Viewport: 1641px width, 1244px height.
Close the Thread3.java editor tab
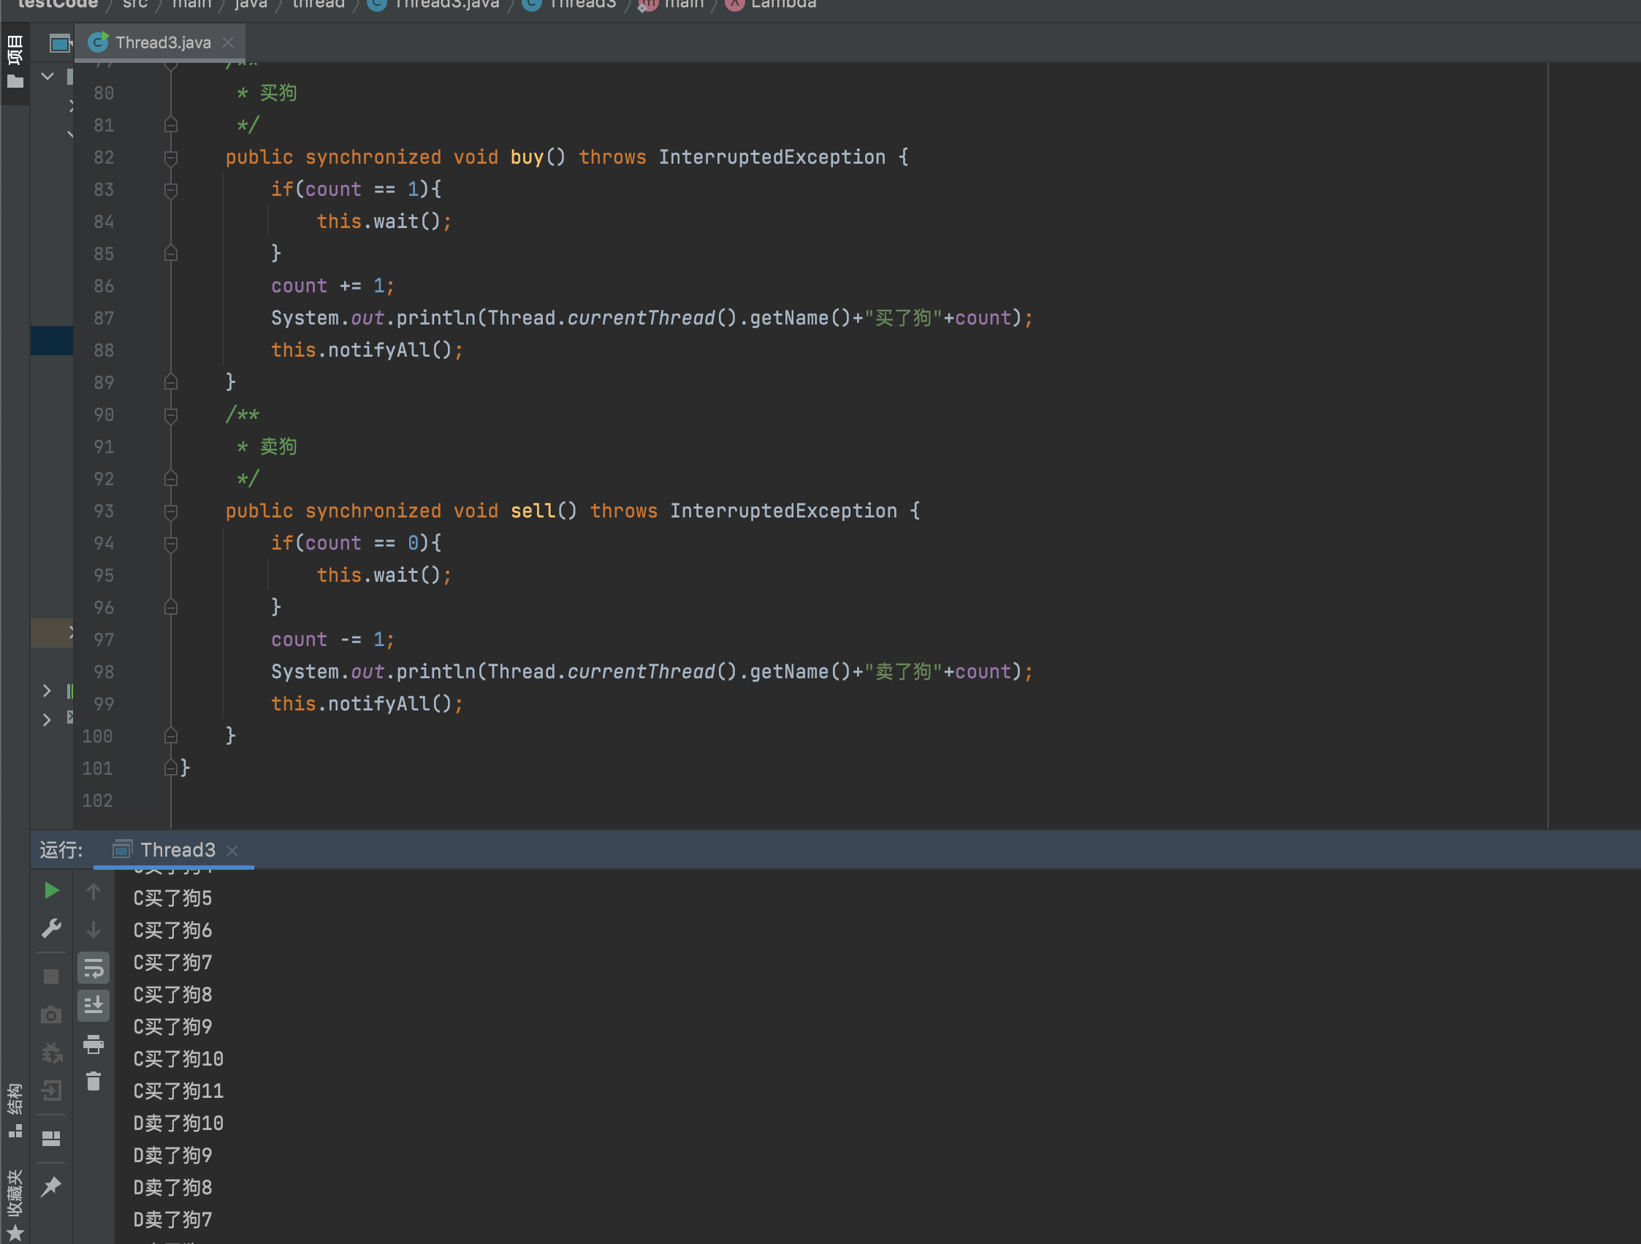click(x=229, y=42)
